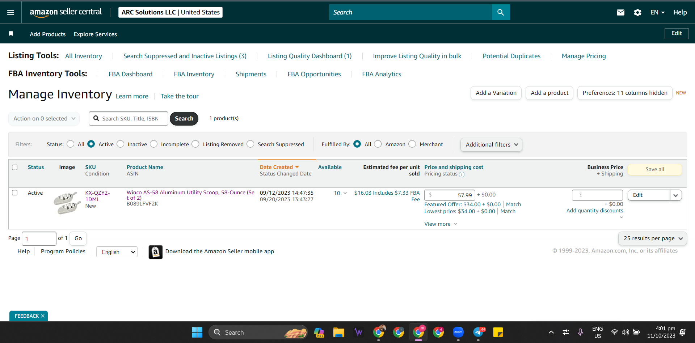695x343 pixels.
Task: Select the Listing Removed radio button
Action: [x=195, y=144]
